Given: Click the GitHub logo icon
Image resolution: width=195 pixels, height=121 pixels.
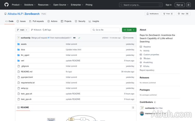Looking at the screenshot, I should tap(6, 5).
